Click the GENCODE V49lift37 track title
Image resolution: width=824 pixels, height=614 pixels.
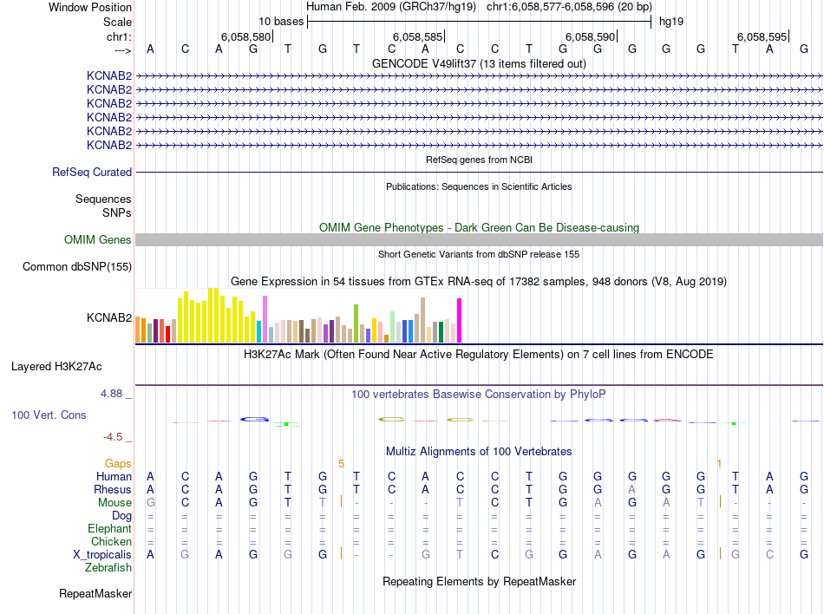479,63
